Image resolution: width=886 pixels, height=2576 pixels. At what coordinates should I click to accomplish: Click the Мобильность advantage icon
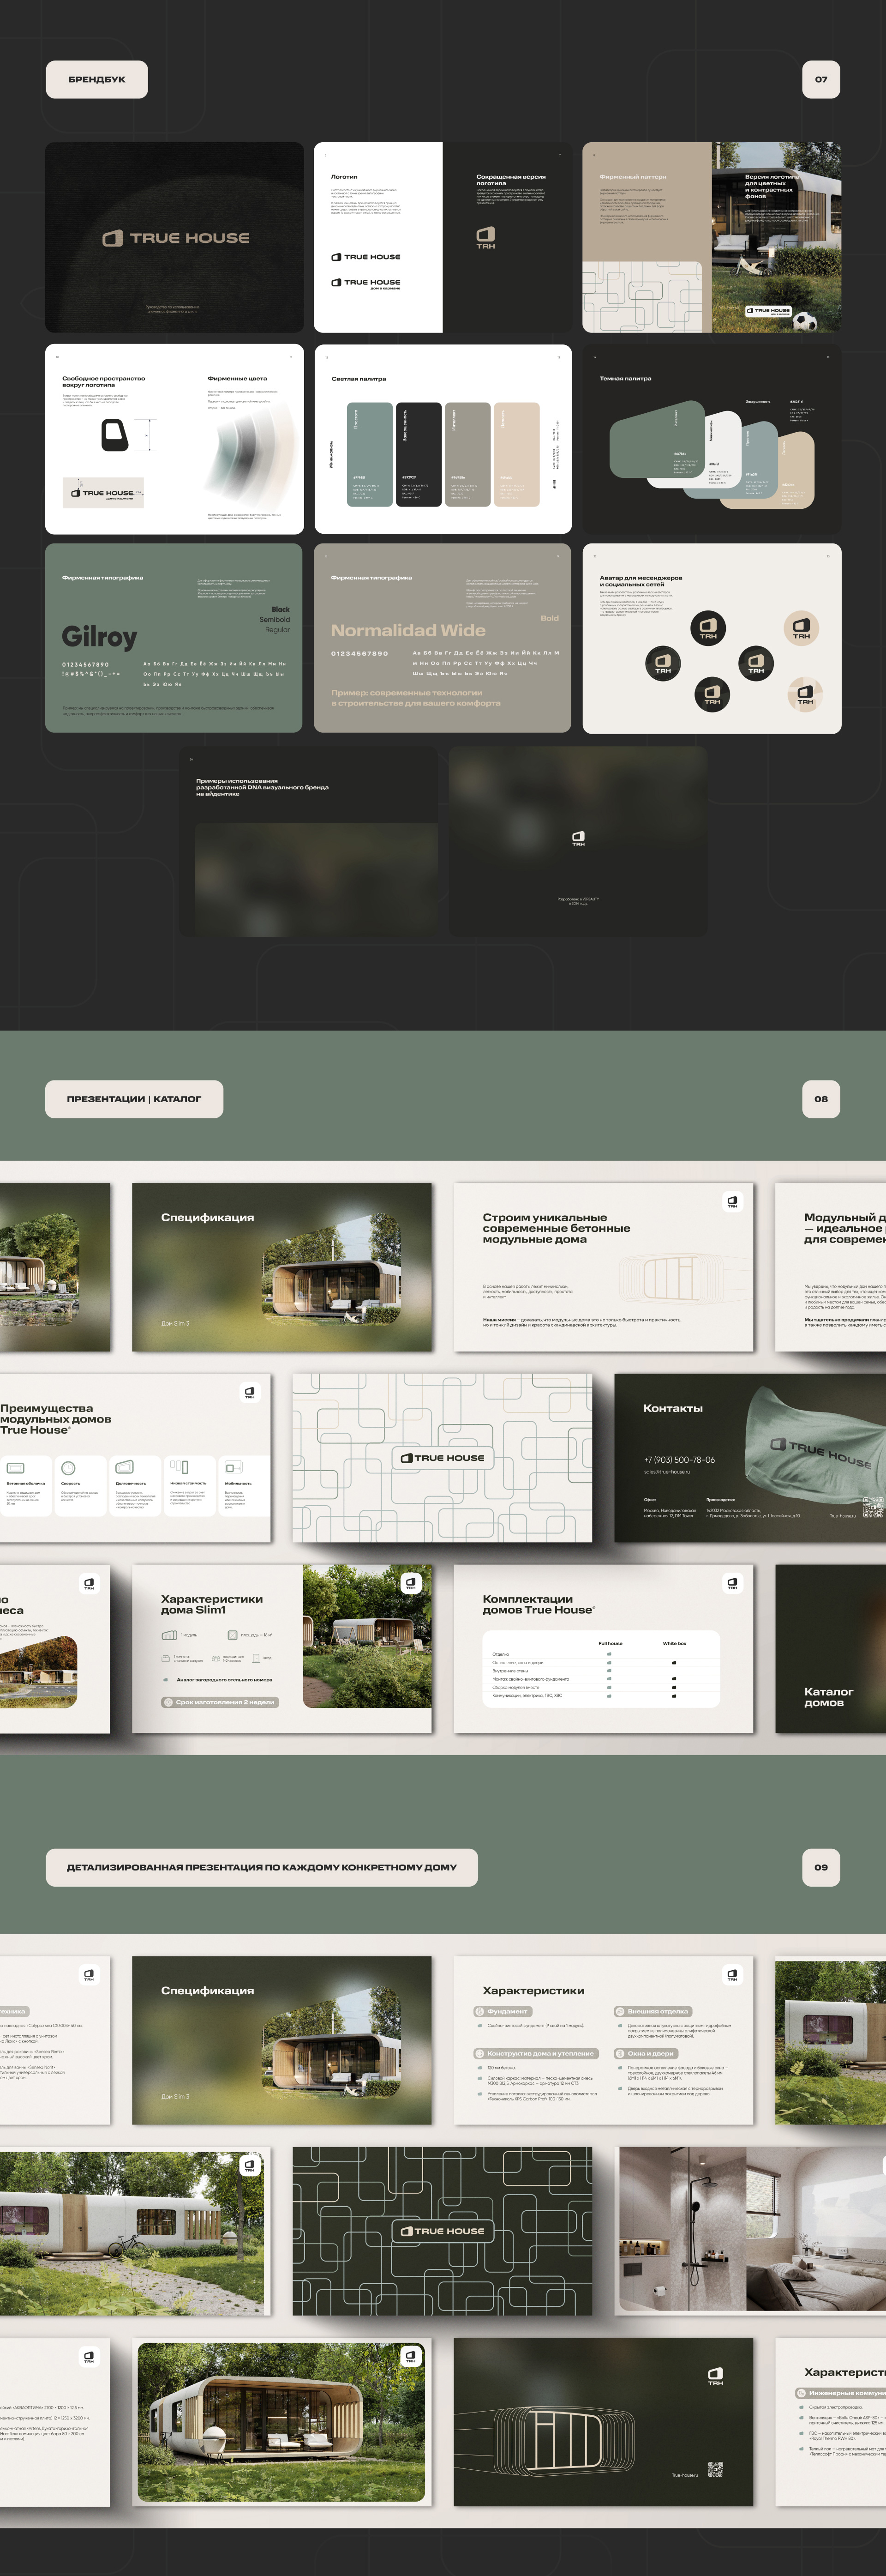pos(234,1467)
